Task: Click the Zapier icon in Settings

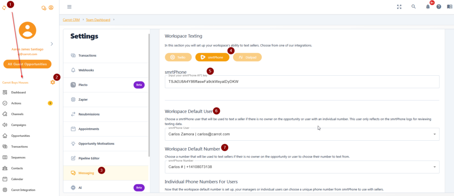Action: [73, 100]
